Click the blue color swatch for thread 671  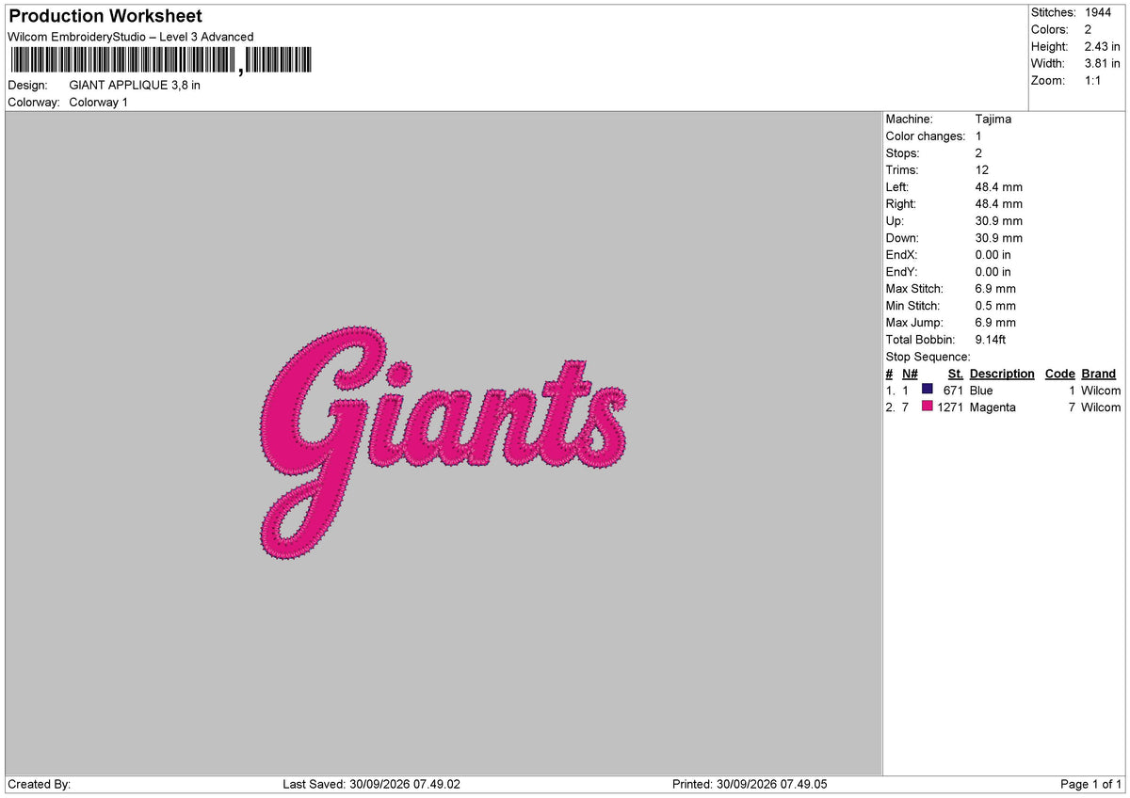(x=928, y=390)
